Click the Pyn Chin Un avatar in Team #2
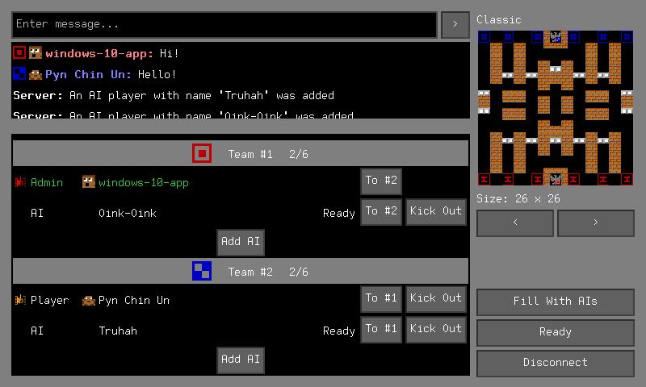Image resolution: width=646 pixels, height=387 pixels. 89,301
